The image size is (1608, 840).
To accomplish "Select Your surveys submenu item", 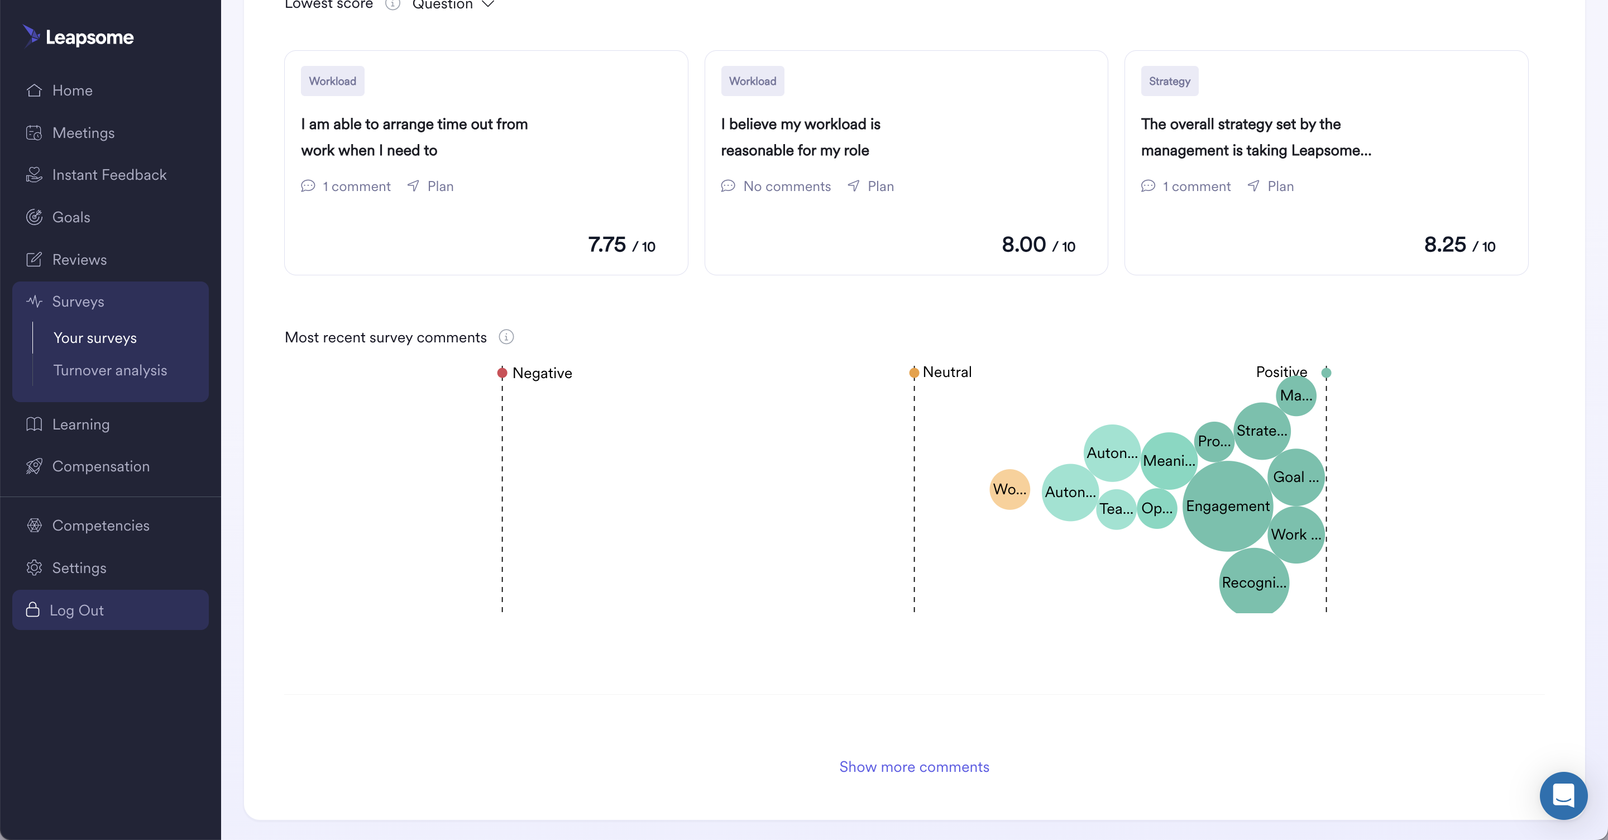I will (x=95, y=338).
